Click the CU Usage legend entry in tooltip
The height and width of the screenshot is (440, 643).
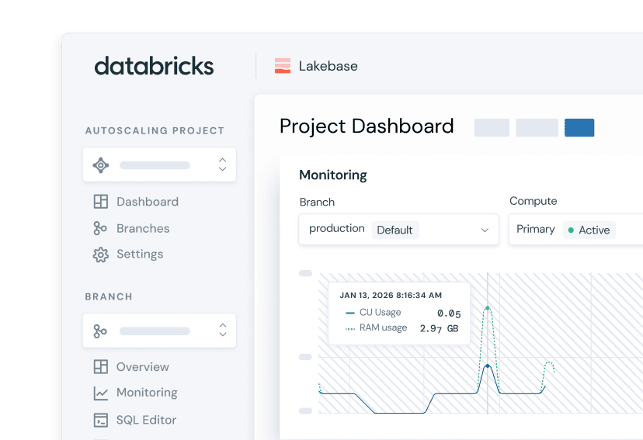coord(374,313)
